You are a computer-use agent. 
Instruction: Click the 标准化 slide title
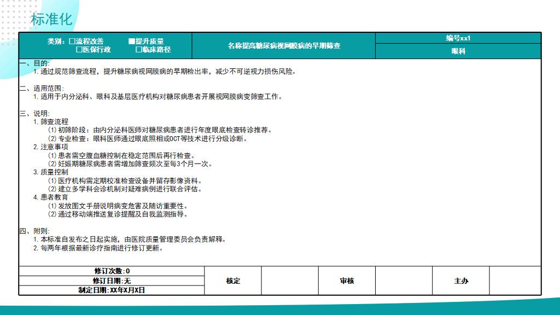[x=51, y=19]
